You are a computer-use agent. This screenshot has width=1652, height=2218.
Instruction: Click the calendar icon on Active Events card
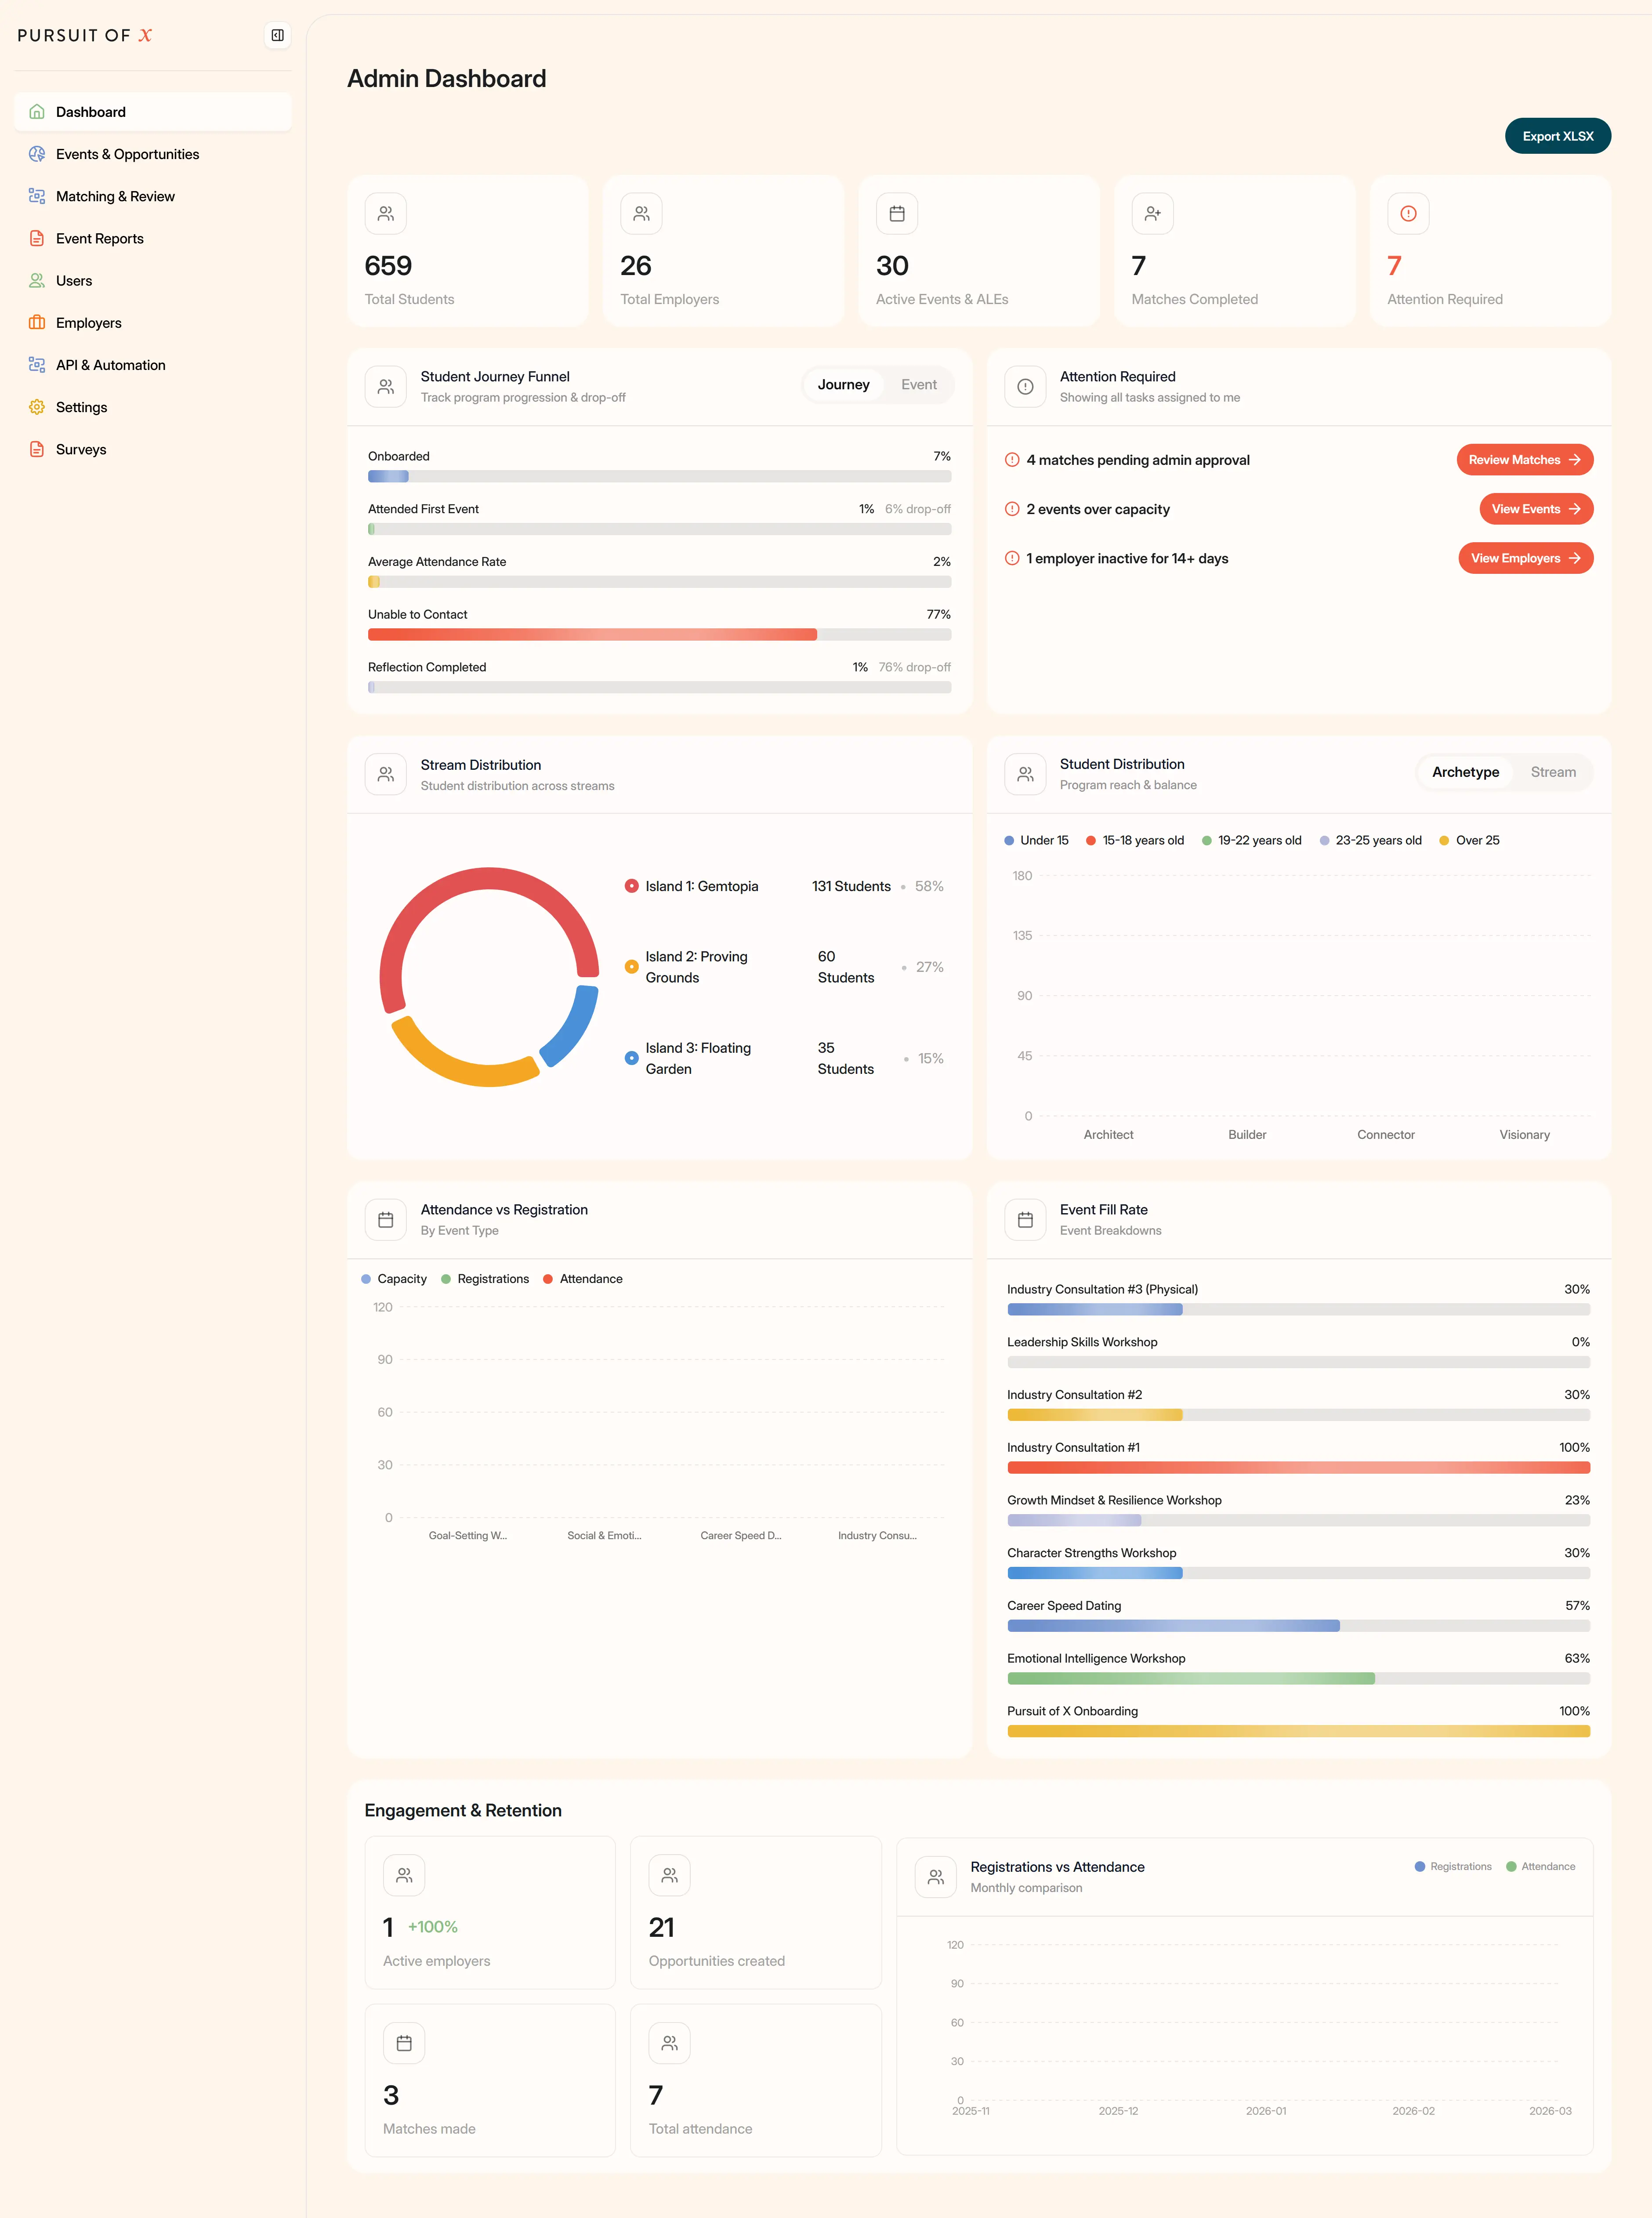[897, 213]
